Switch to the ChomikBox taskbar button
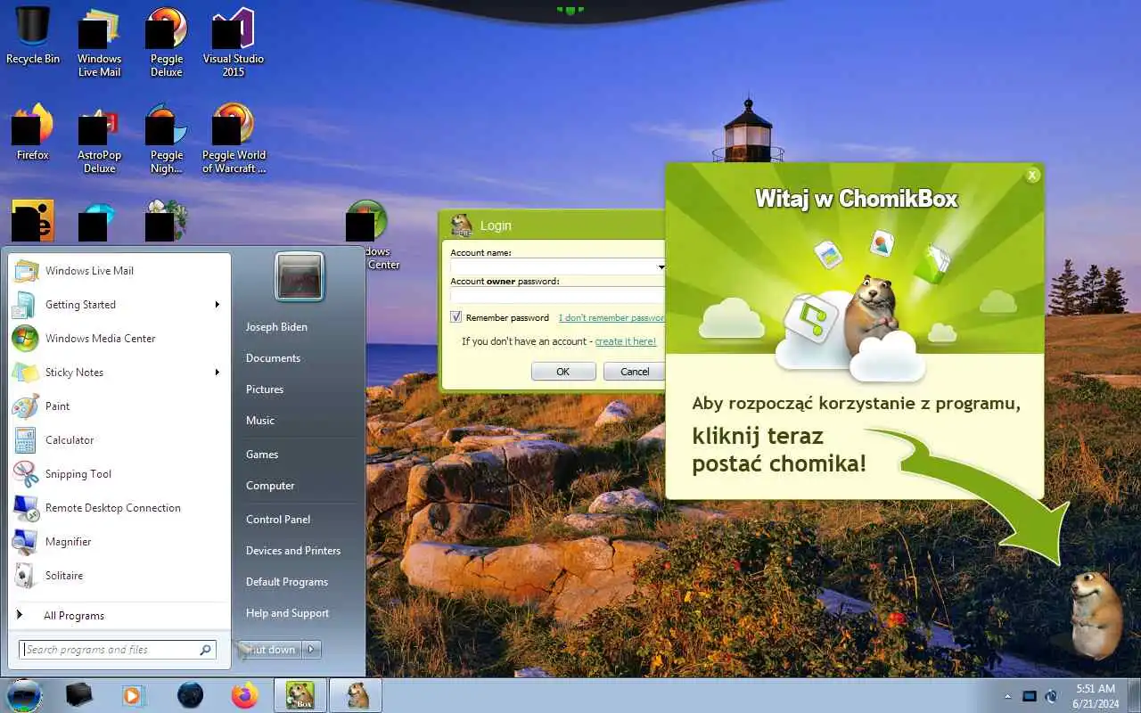1141x713 pixels. tap(300, 695)
